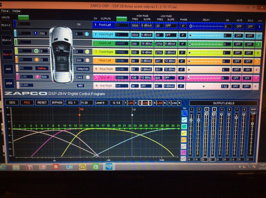The height and width of the screenshot is (198, 266).
Task: Open the Help menu
Action: coord(16,11)
